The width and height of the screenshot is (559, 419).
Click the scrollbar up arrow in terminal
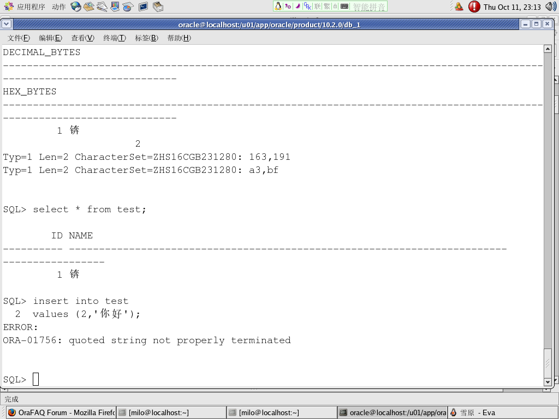[548, 49]
